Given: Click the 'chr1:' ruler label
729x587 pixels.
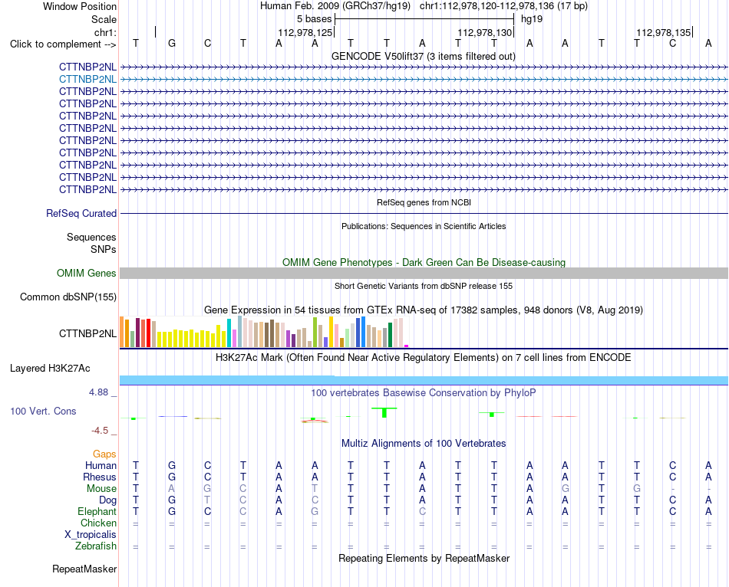Looking at the screenshot, I should pos(105,32).
